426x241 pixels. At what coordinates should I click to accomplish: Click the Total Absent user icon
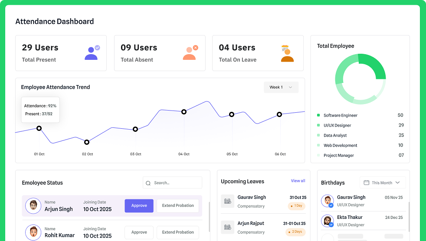190,53
